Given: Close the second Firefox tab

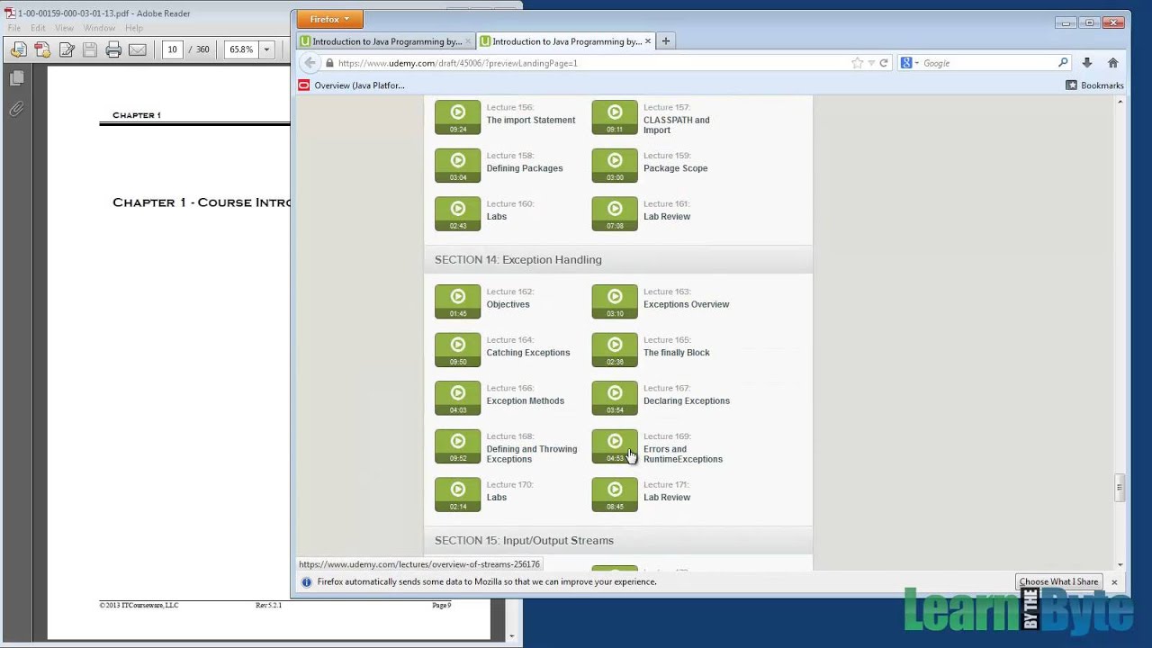Looking at the screenshot, I should tap(648, 41).
